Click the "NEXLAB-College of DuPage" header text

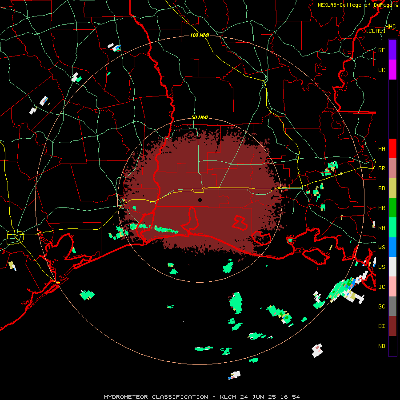pos(356,5)
